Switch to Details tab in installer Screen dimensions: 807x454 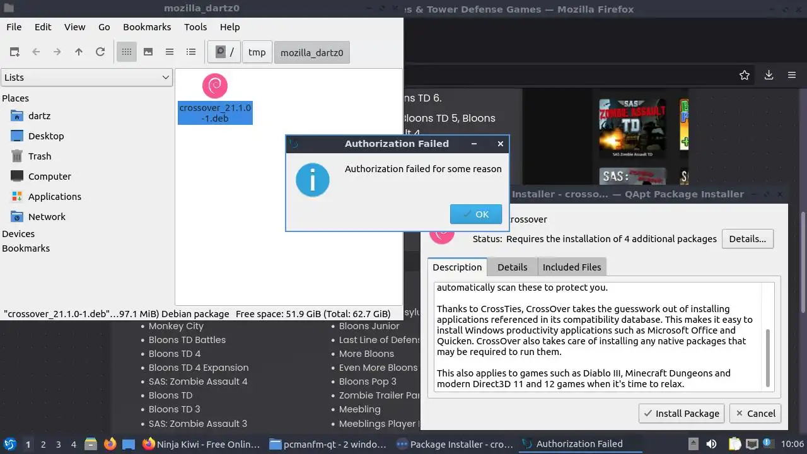pos(512,267)
